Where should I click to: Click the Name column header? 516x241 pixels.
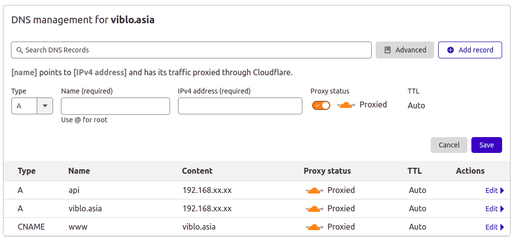pyautogui.click(x=79, y=171)
